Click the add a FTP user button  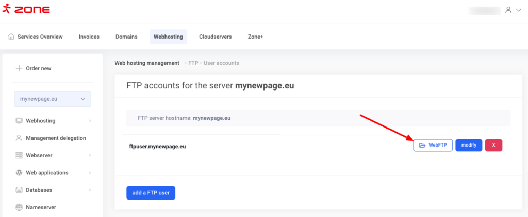coord(151,193)
